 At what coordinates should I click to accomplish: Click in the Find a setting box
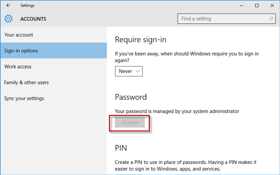point(226,19)
